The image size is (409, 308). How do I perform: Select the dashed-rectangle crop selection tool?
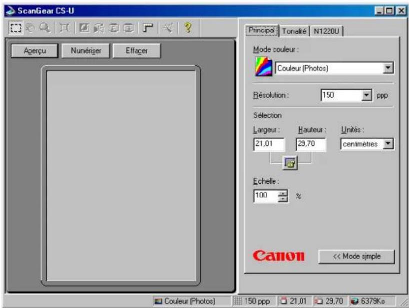15,27
